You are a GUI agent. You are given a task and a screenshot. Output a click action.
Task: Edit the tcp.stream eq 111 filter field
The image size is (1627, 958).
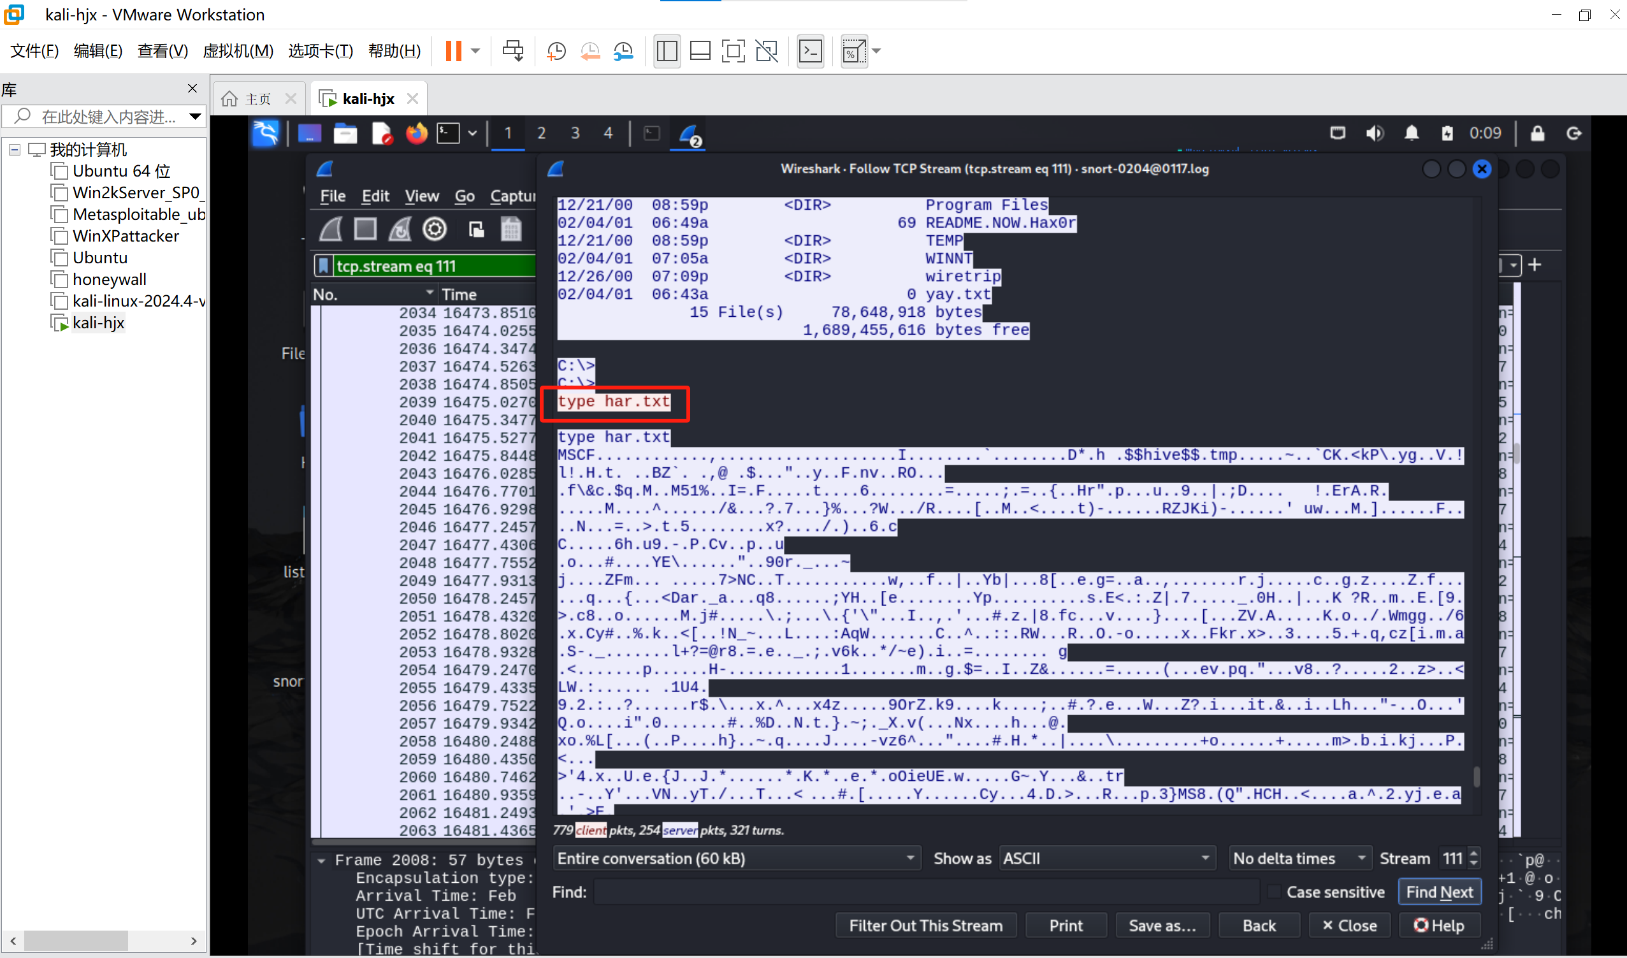(434, 266)
